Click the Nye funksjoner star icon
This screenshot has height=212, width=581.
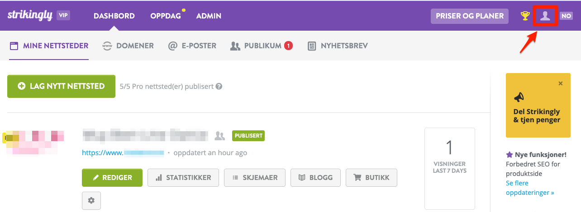[510, 155]
